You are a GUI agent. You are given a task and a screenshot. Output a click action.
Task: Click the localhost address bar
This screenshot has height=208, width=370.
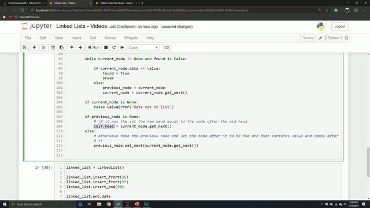[142, 10]
